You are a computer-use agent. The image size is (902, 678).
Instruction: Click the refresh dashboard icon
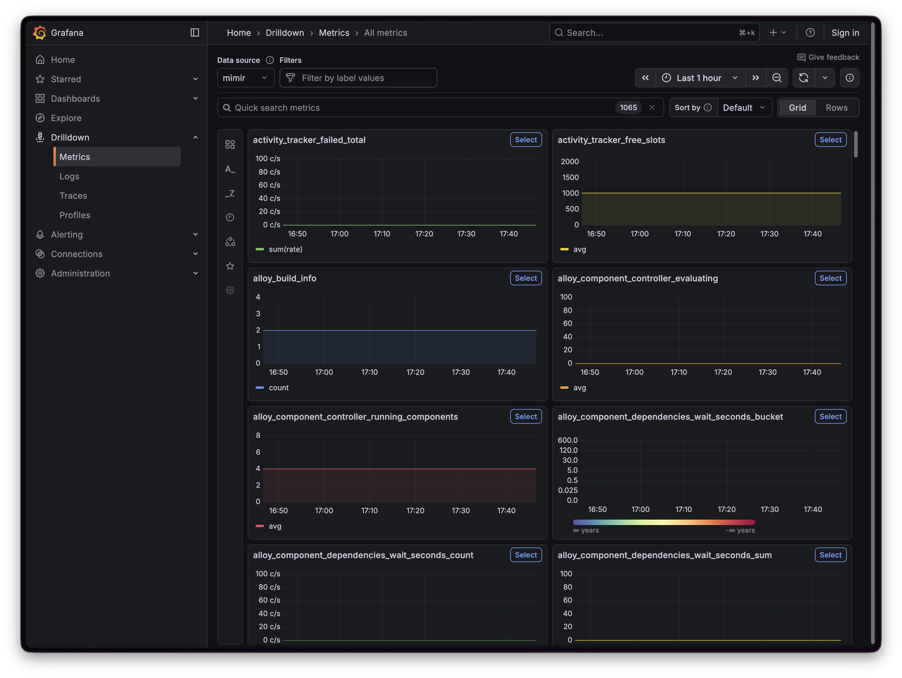click(803, 78)
